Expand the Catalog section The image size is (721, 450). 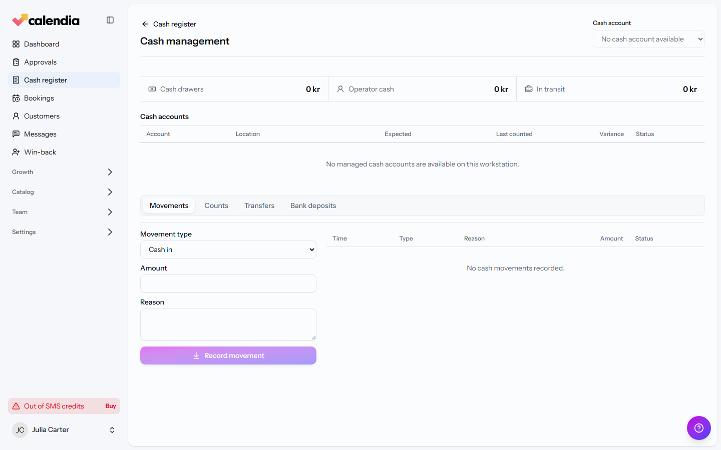(x=64, y=192)
